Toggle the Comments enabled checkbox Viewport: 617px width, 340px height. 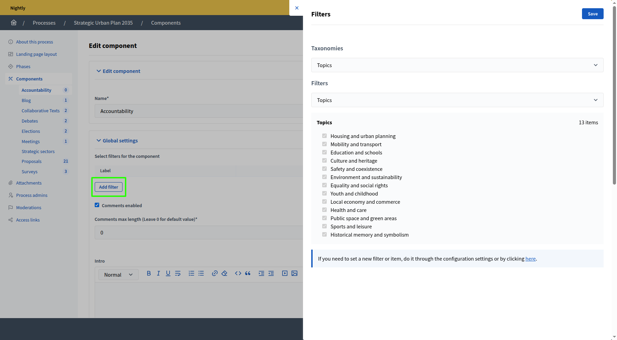(97, 205)
